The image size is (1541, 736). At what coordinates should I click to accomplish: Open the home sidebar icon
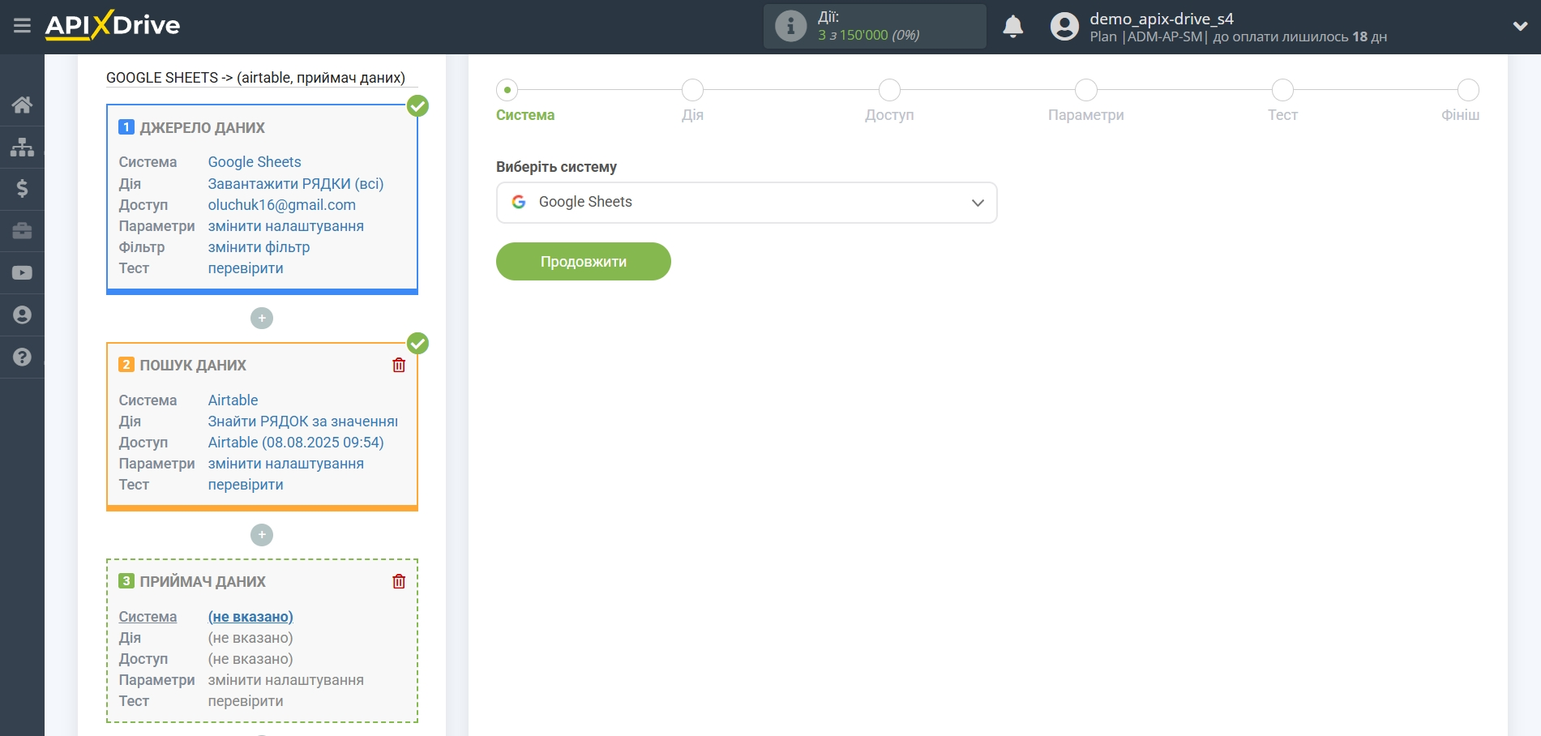[22, 105]
